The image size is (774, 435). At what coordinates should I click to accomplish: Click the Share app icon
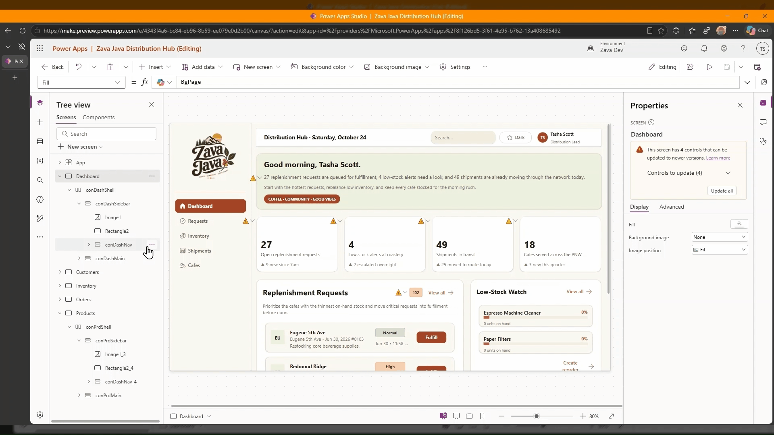pyautogui.click(x=690, y=67)
